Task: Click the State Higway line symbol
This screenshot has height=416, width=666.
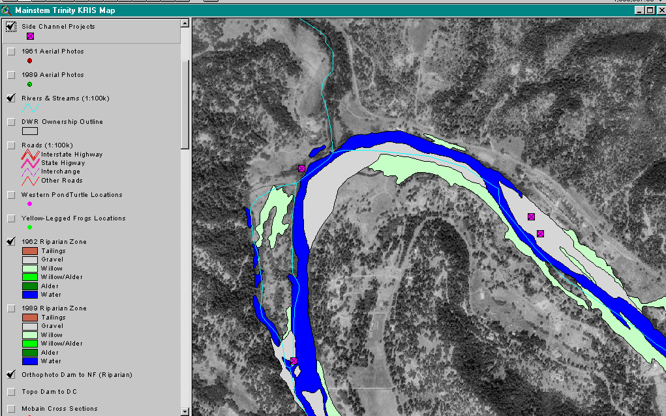Action: click(x=30, y=163)
